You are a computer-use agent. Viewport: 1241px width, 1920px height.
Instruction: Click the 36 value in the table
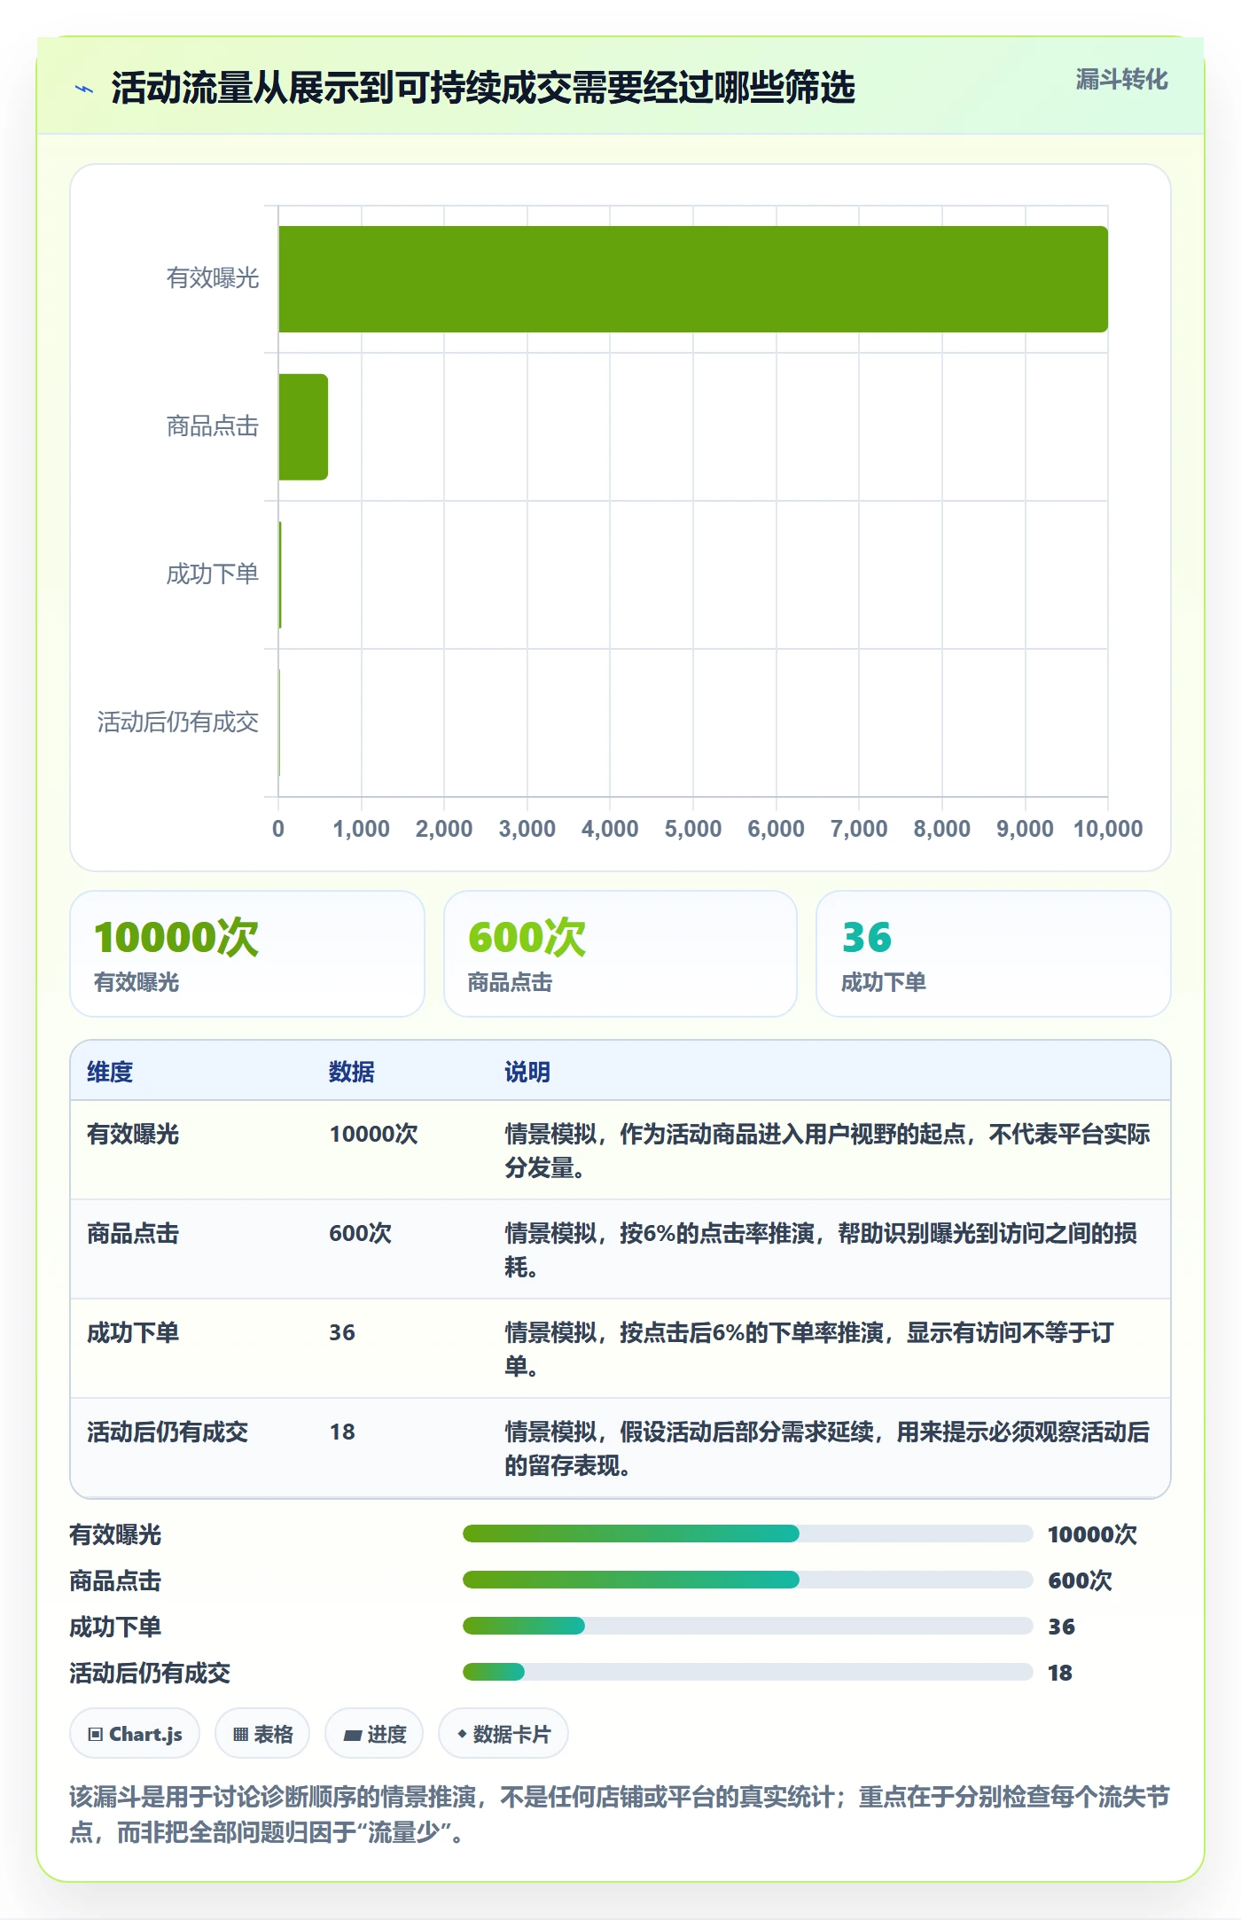pos(342,1332)
